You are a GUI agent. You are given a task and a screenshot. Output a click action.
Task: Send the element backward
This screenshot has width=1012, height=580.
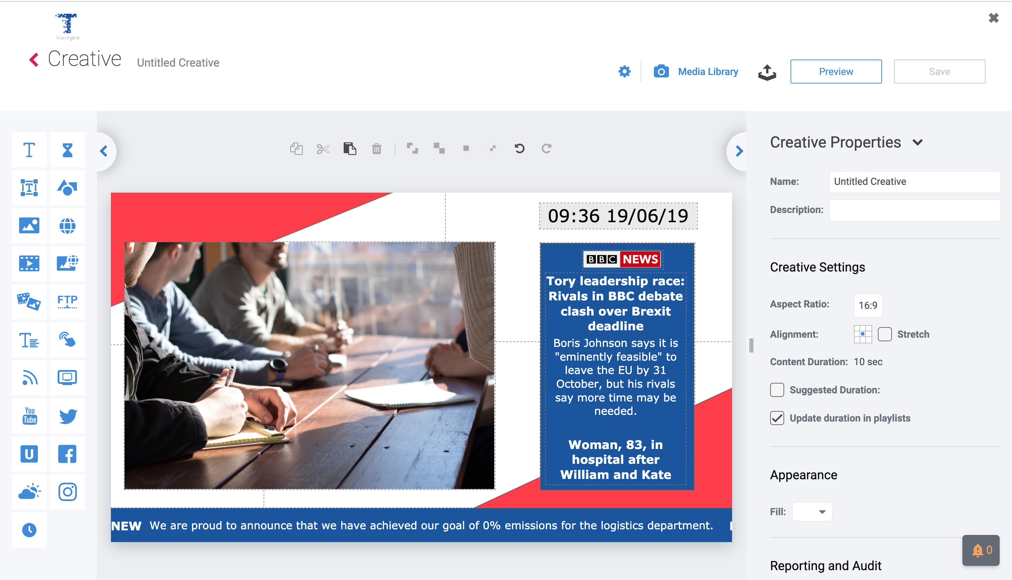pos(439,149)
